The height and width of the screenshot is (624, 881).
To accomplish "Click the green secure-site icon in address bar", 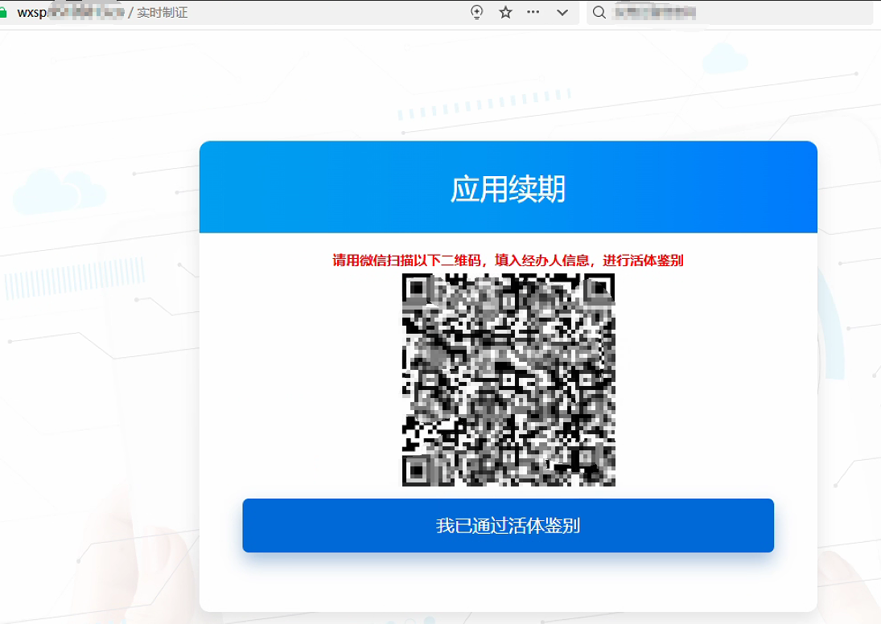I will click(3, 13).
